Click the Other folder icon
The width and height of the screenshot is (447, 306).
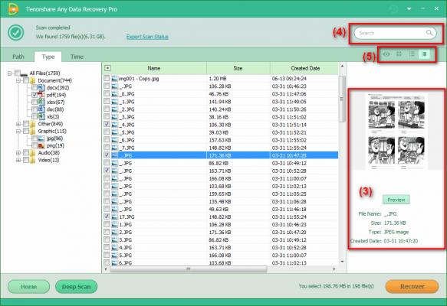click(x=33, y=124)
